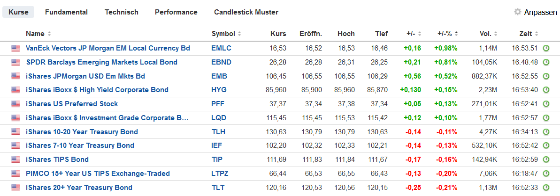Sort by +/-% column sort arrows
This screenshot has height=196, width=560.
(x=456, y=34)
